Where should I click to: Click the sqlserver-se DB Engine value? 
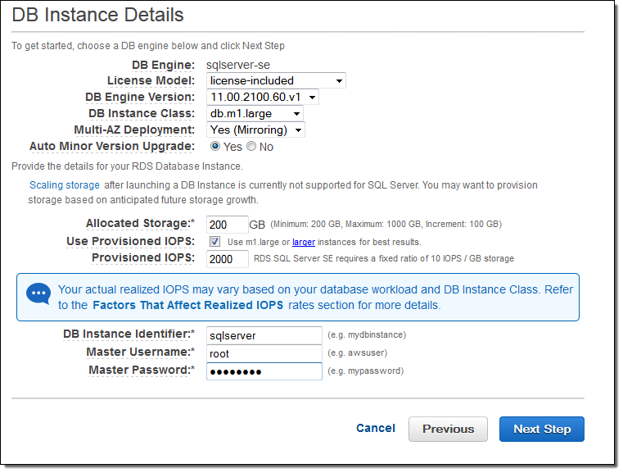(239, 65)
